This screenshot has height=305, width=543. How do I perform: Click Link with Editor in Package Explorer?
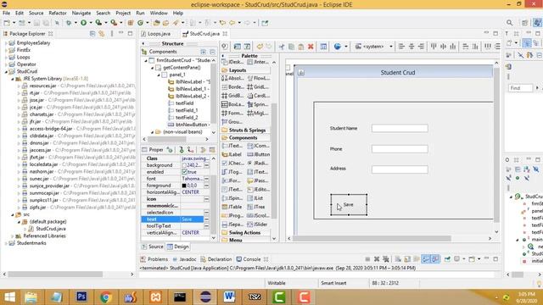102,34
